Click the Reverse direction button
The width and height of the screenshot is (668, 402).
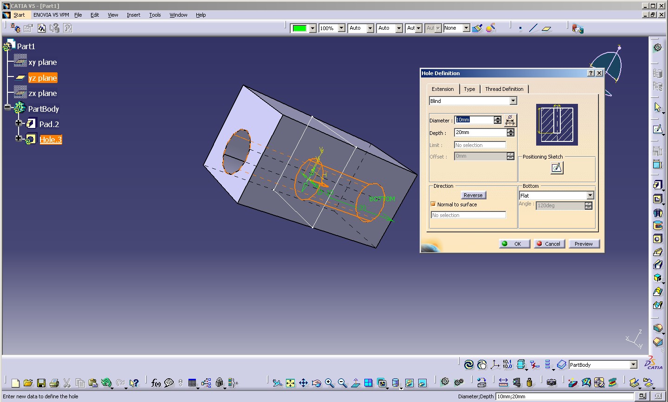[x=473, y=195]
